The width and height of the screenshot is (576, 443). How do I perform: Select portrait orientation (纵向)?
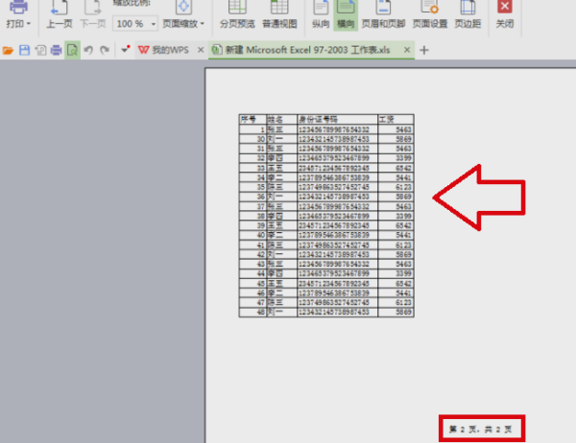point(321,15)
